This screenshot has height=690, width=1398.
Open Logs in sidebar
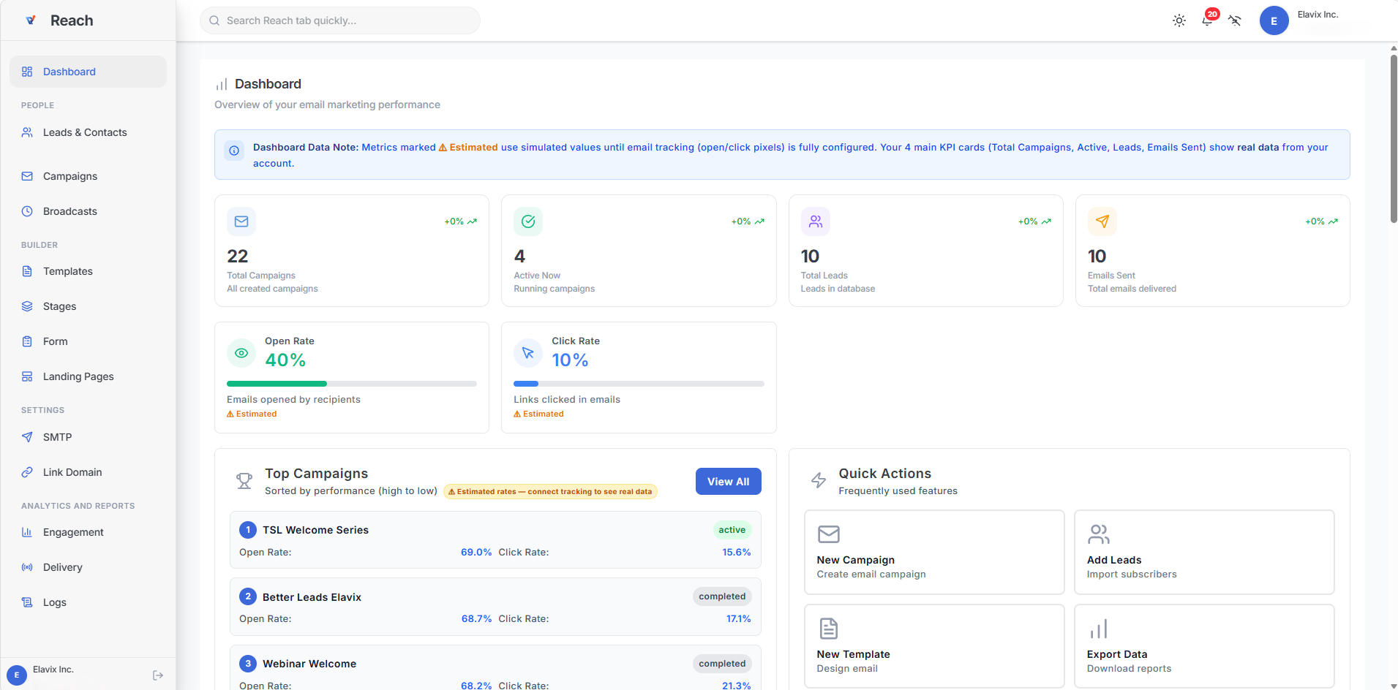coord(88,602)
